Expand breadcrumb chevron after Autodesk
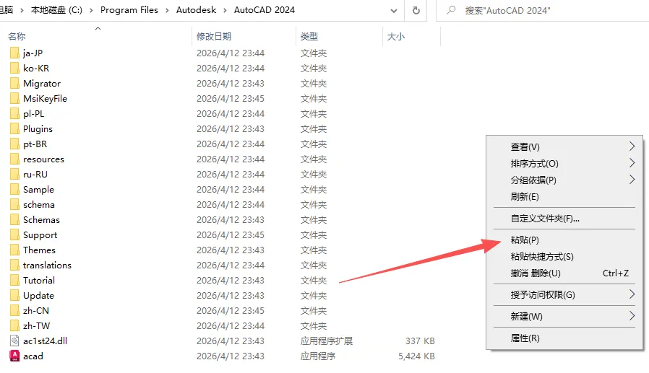Screen dimensions: 649x373 point(225,10)
